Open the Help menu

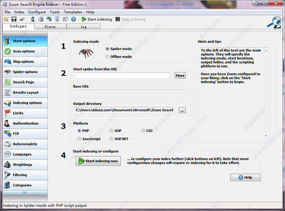pyautogui.click(x=90, y=12)
